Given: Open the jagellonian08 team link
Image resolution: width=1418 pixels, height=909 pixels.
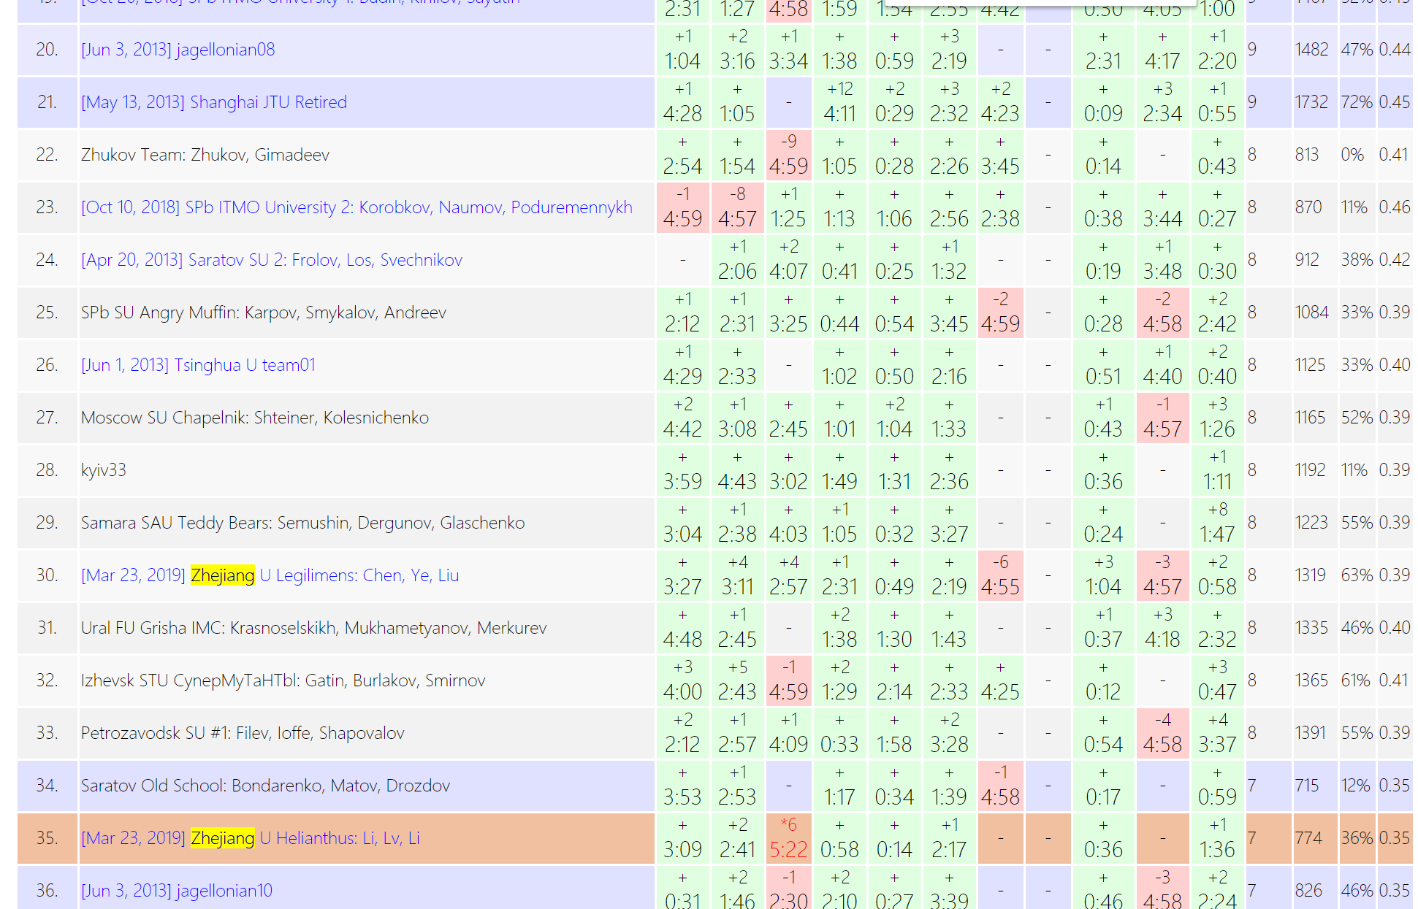Looking at the screenshot, I should point(178,50).
